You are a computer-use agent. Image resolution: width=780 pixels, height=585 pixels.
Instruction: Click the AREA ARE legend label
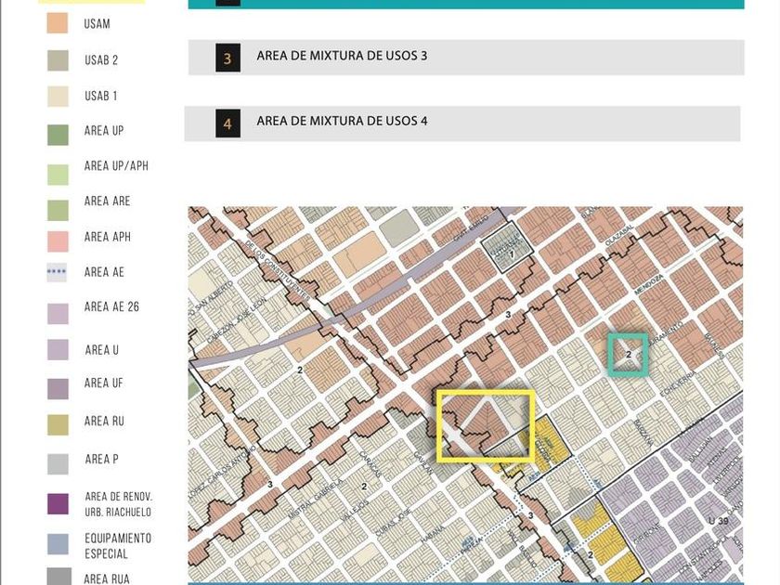point(108,201)
